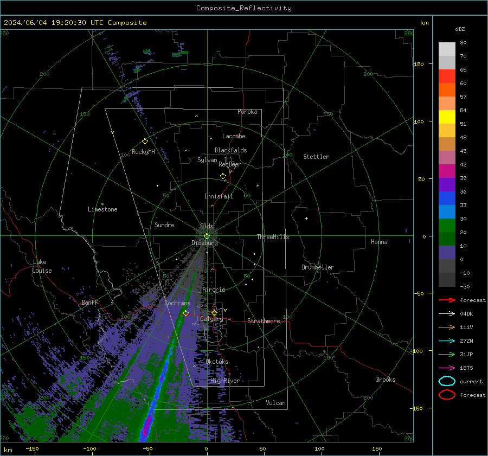Select the orange 60 dBZ color swatch

447,90
